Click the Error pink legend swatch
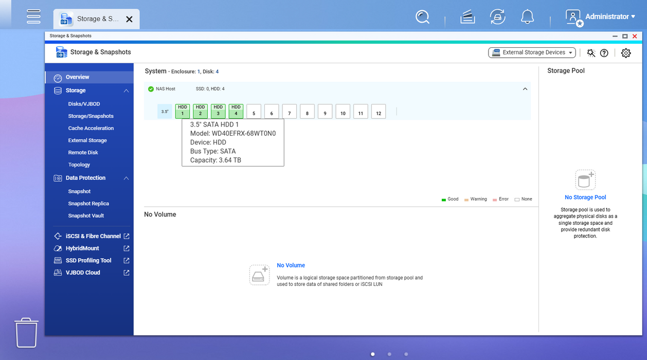The image size is (647, 360). [x=495, y=200]
